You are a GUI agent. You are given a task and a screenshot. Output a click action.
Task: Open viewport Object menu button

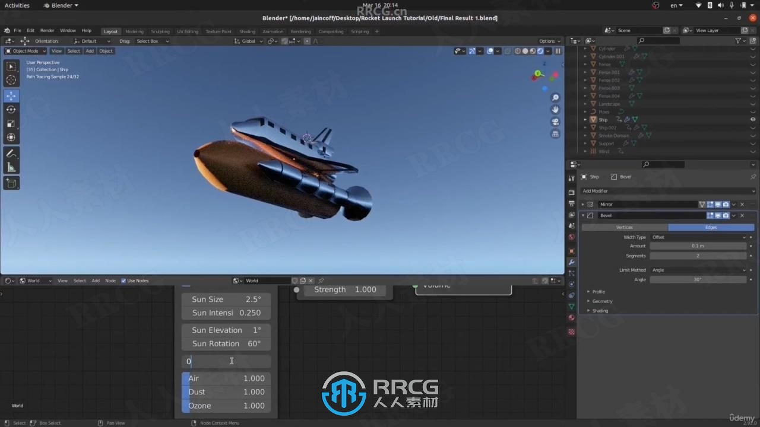point(106,51)
